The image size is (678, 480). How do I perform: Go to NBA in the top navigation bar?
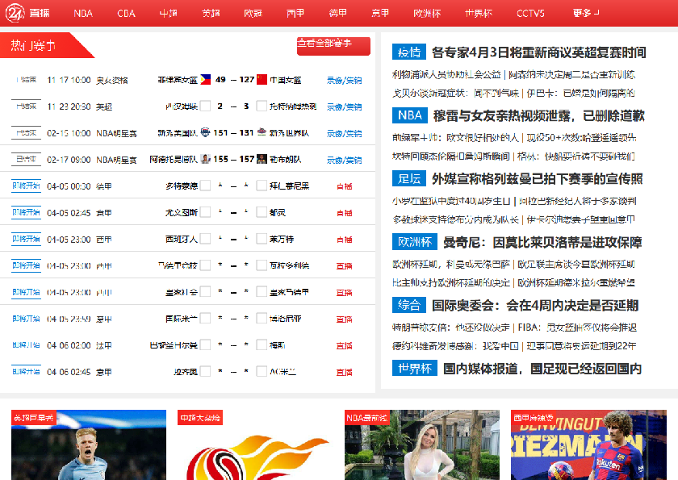pos(83,14)
